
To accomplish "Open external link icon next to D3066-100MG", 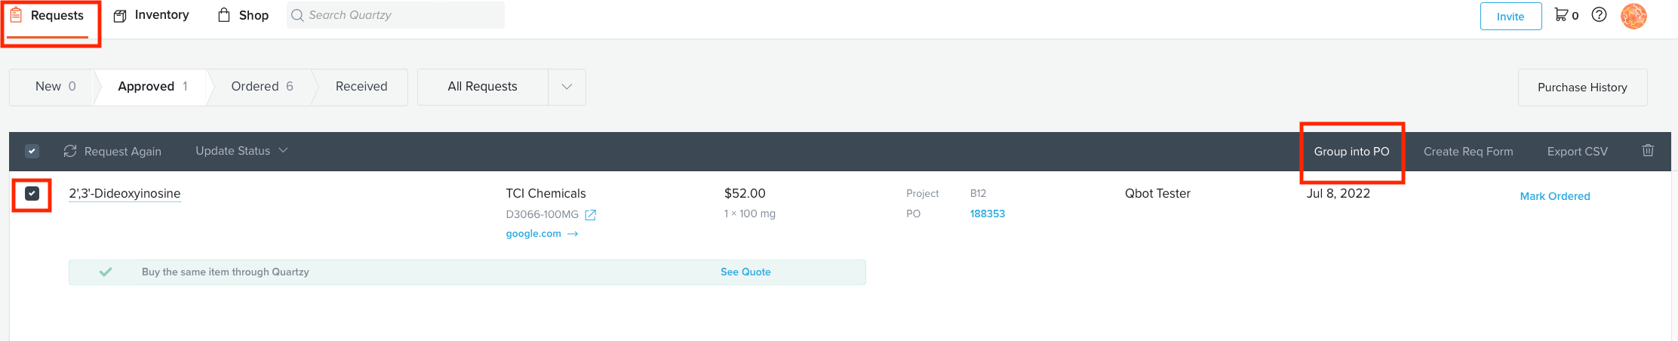I will pyautogui.click(x=591, y=215).
